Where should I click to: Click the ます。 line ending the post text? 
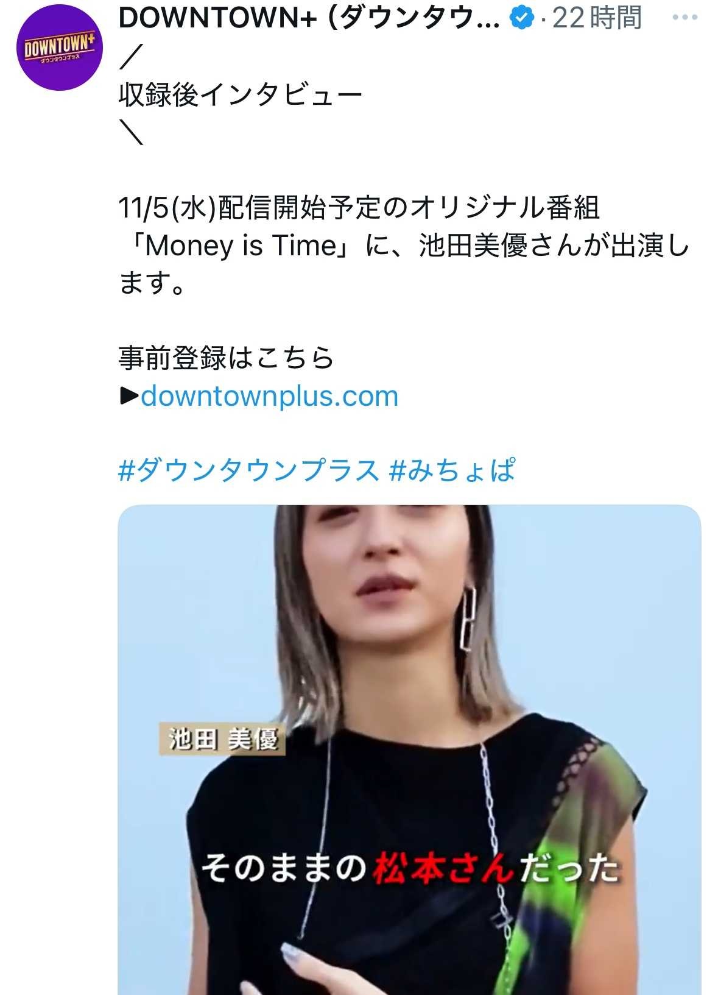click(151, 283)
